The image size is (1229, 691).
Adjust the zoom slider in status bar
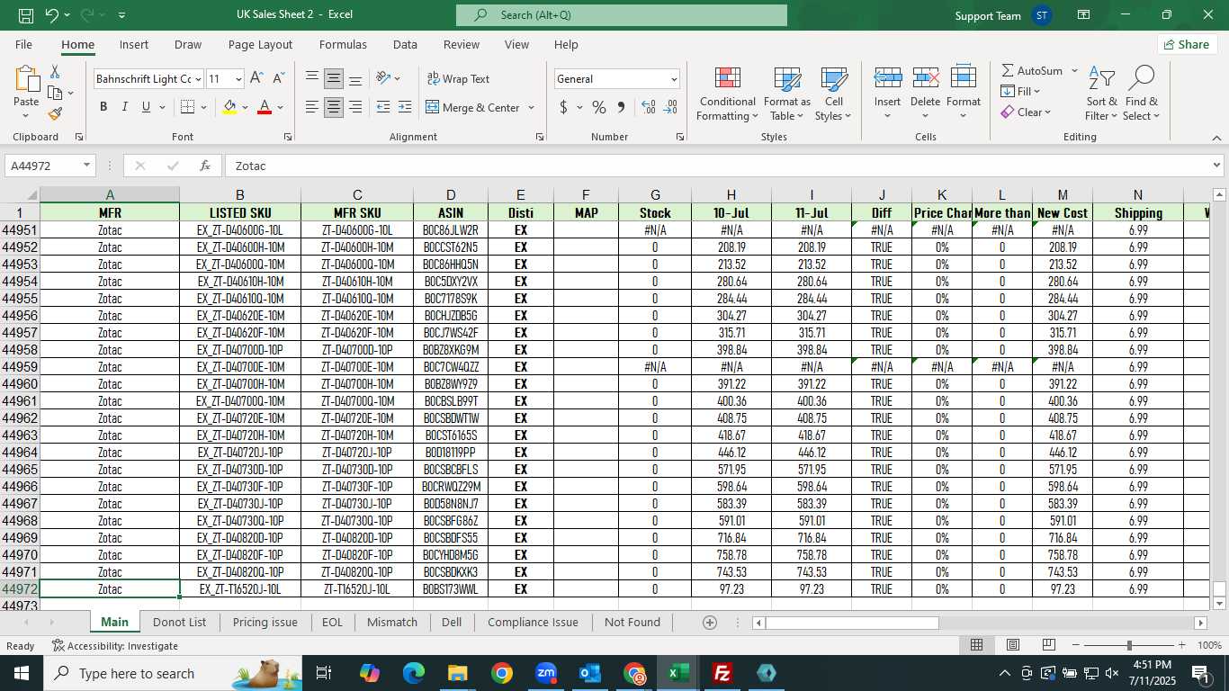coord(1129,645)
